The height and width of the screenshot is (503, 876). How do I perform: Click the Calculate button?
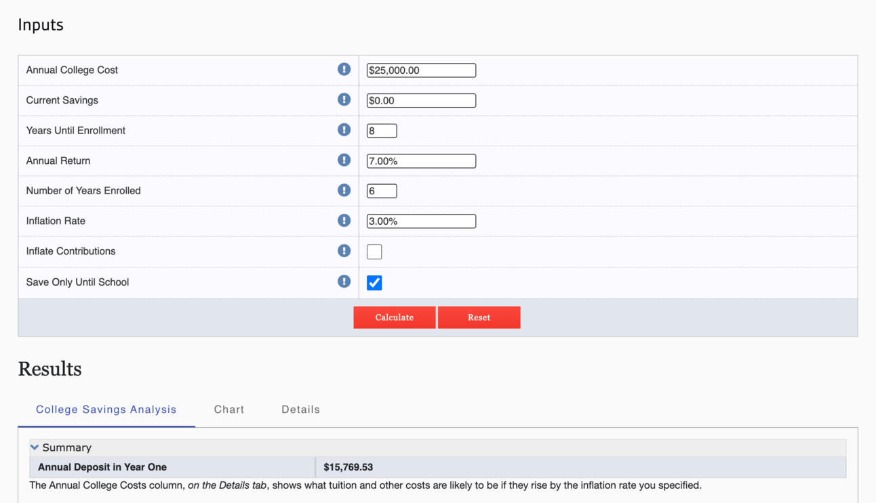pos(395,318)
